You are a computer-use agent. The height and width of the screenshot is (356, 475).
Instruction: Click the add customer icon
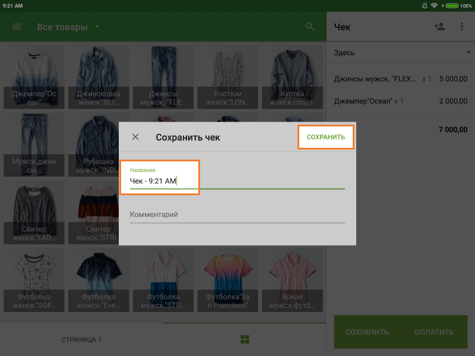tap(439, 27)
